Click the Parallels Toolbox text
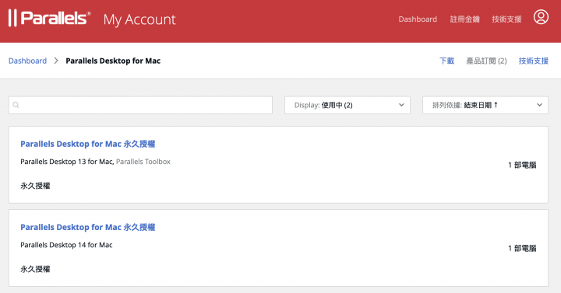 pos(143,162)
